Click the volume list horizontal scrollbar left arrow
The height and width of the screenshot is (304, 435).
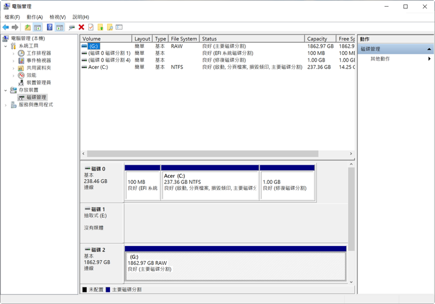point(83,153)
